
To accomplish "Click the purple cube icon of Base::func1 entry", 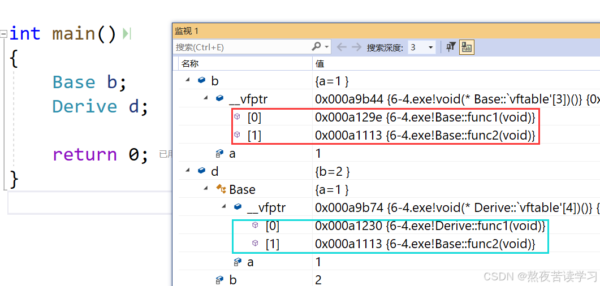I will (x=238, y=116).
